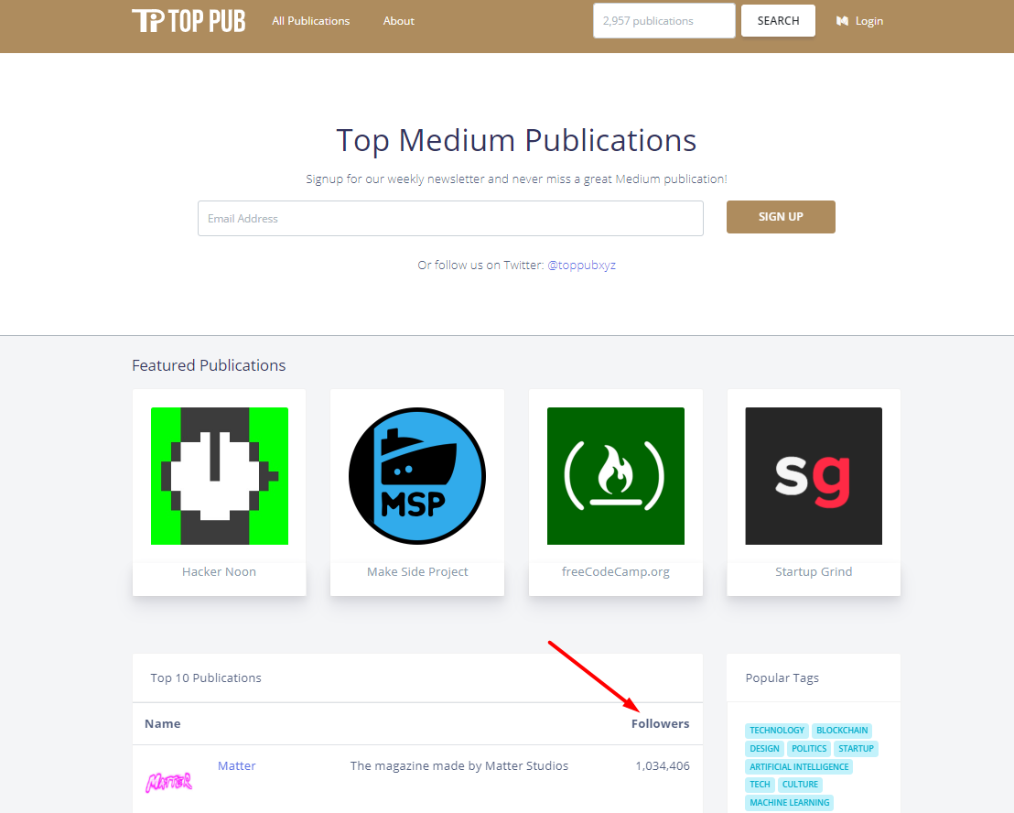The height and width of the screenshot is (813, 1014).
Task: Click the SIGN UP button
Action: click(x=781, y=217)
